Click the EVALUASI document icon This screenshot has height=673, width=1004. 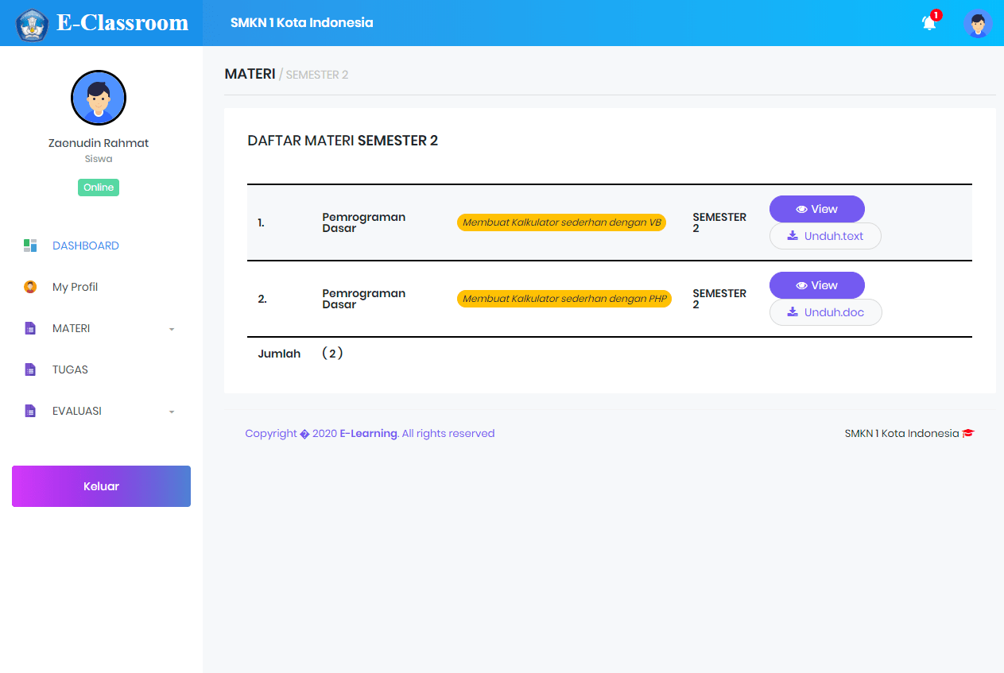(30, 411)
